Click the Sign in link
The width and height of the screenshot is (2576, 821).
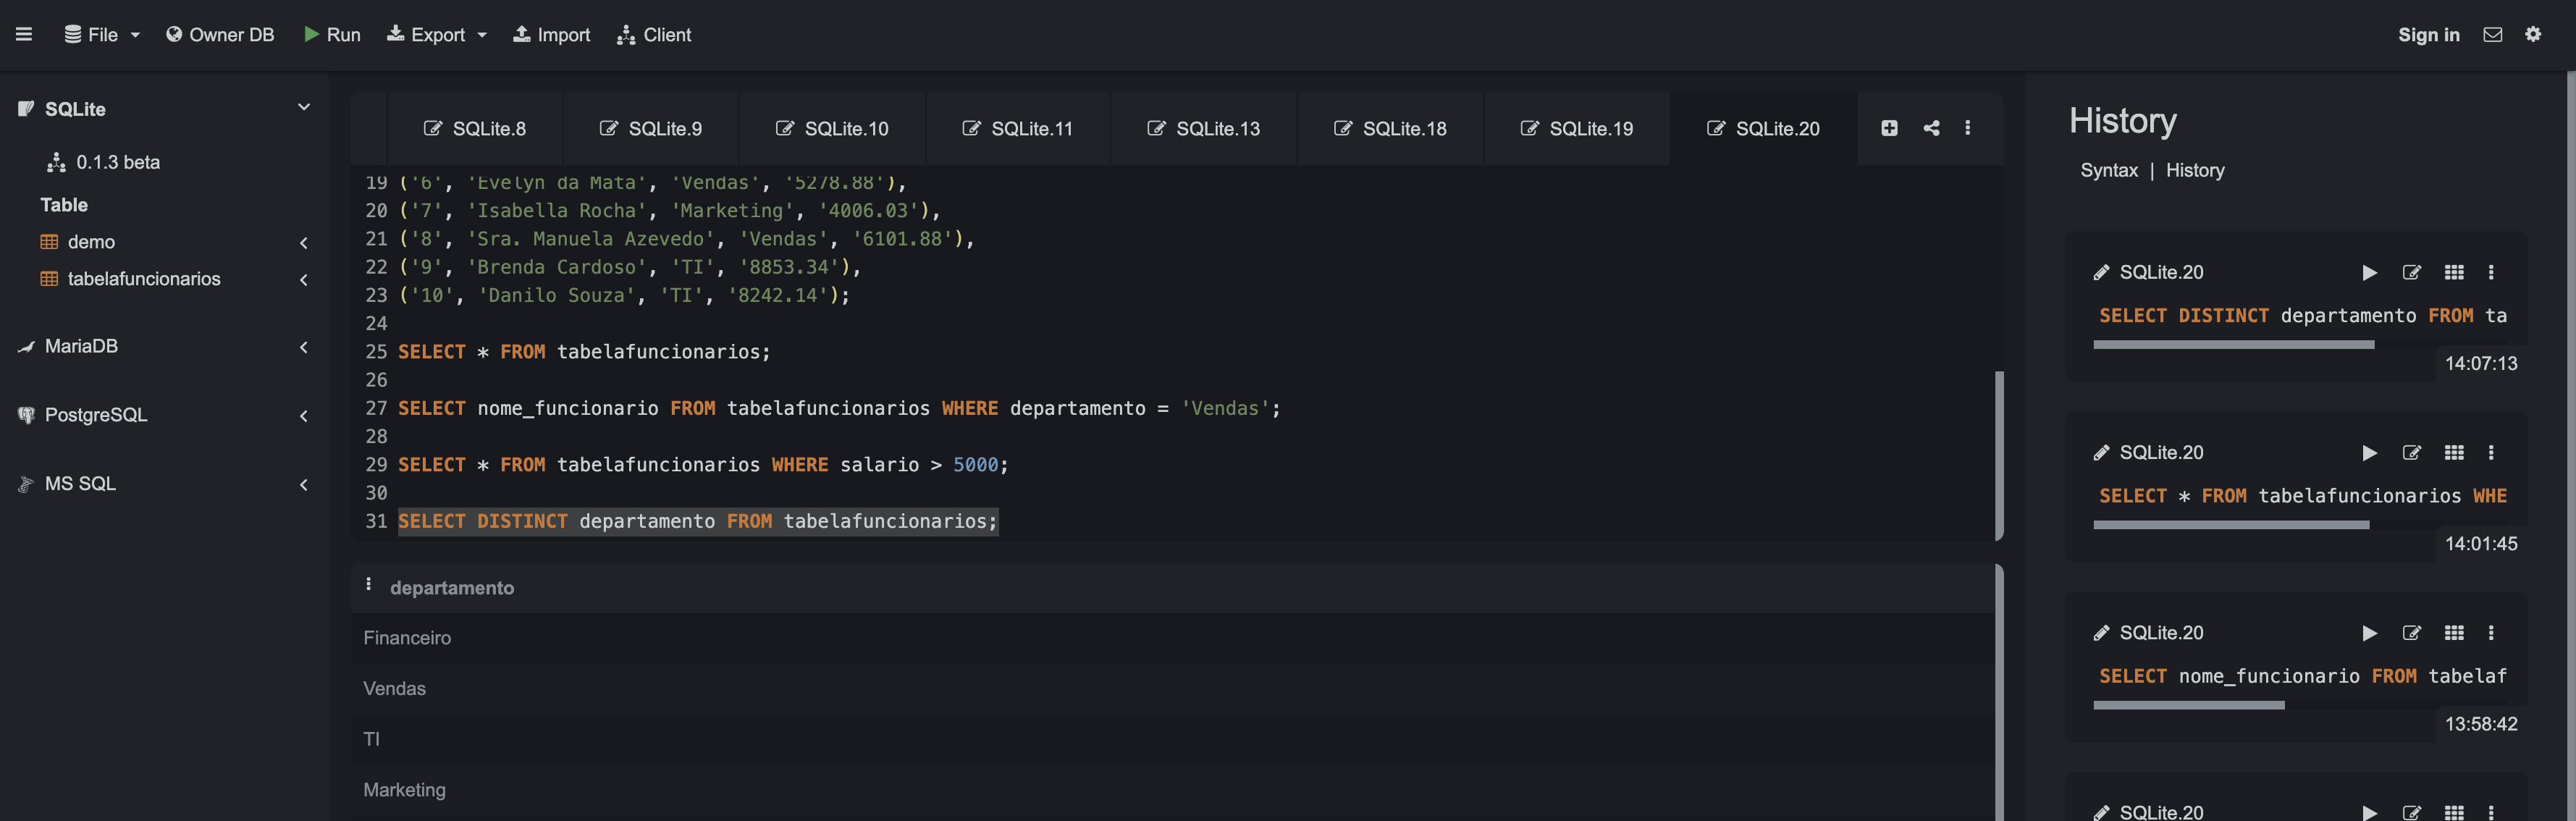coord(2428,35)
